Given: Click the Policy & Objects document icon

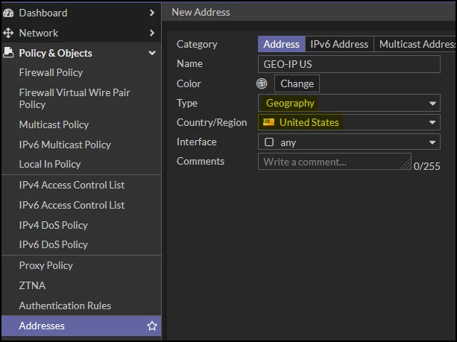Looking at the screenshot, I should pos(8,53).
